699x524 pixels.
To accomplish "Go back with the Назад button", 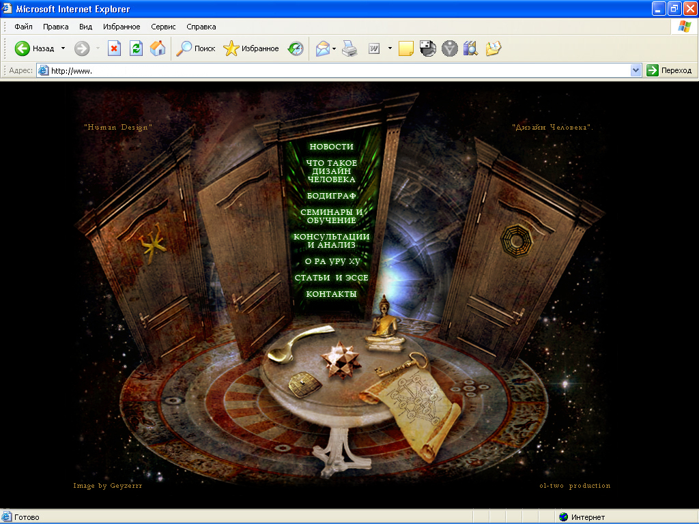I will pyautogui.click(x=34, y=48).
